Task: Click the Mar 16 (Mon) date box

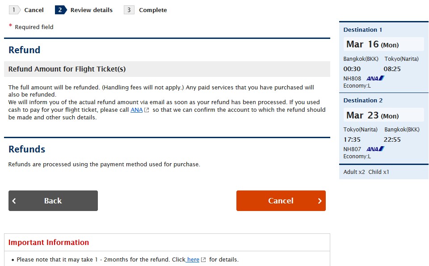Action: point(384,44)
